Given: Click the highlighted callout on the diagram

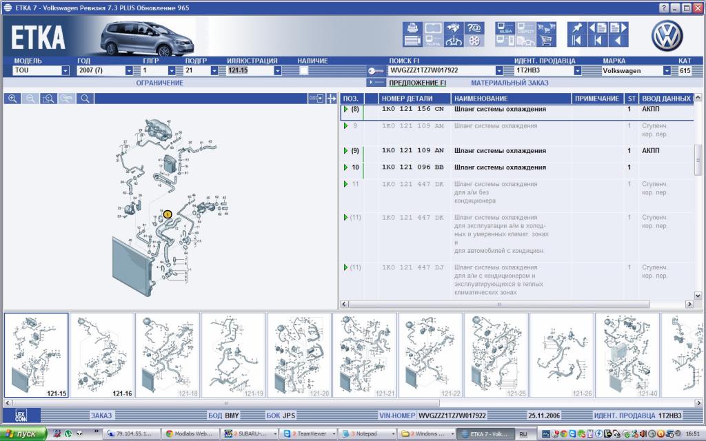Looking at the screenshot, I should 168,214.
